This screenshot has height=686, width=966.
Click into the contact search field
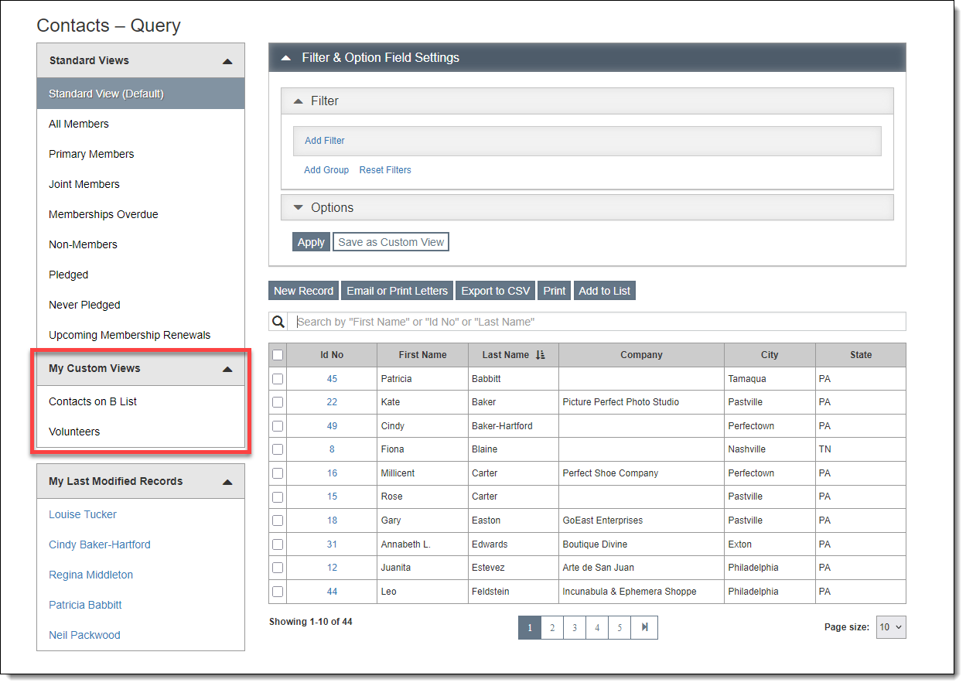[599, 322]
